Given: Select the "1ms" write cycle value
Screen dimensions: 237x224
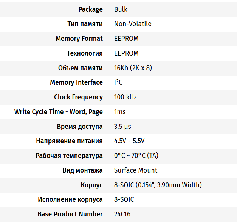Looking at the screenshot, I should (x=120, y=112).
